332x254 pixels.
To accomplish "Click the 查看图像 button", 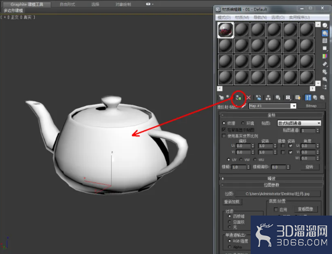I will 305,209.
